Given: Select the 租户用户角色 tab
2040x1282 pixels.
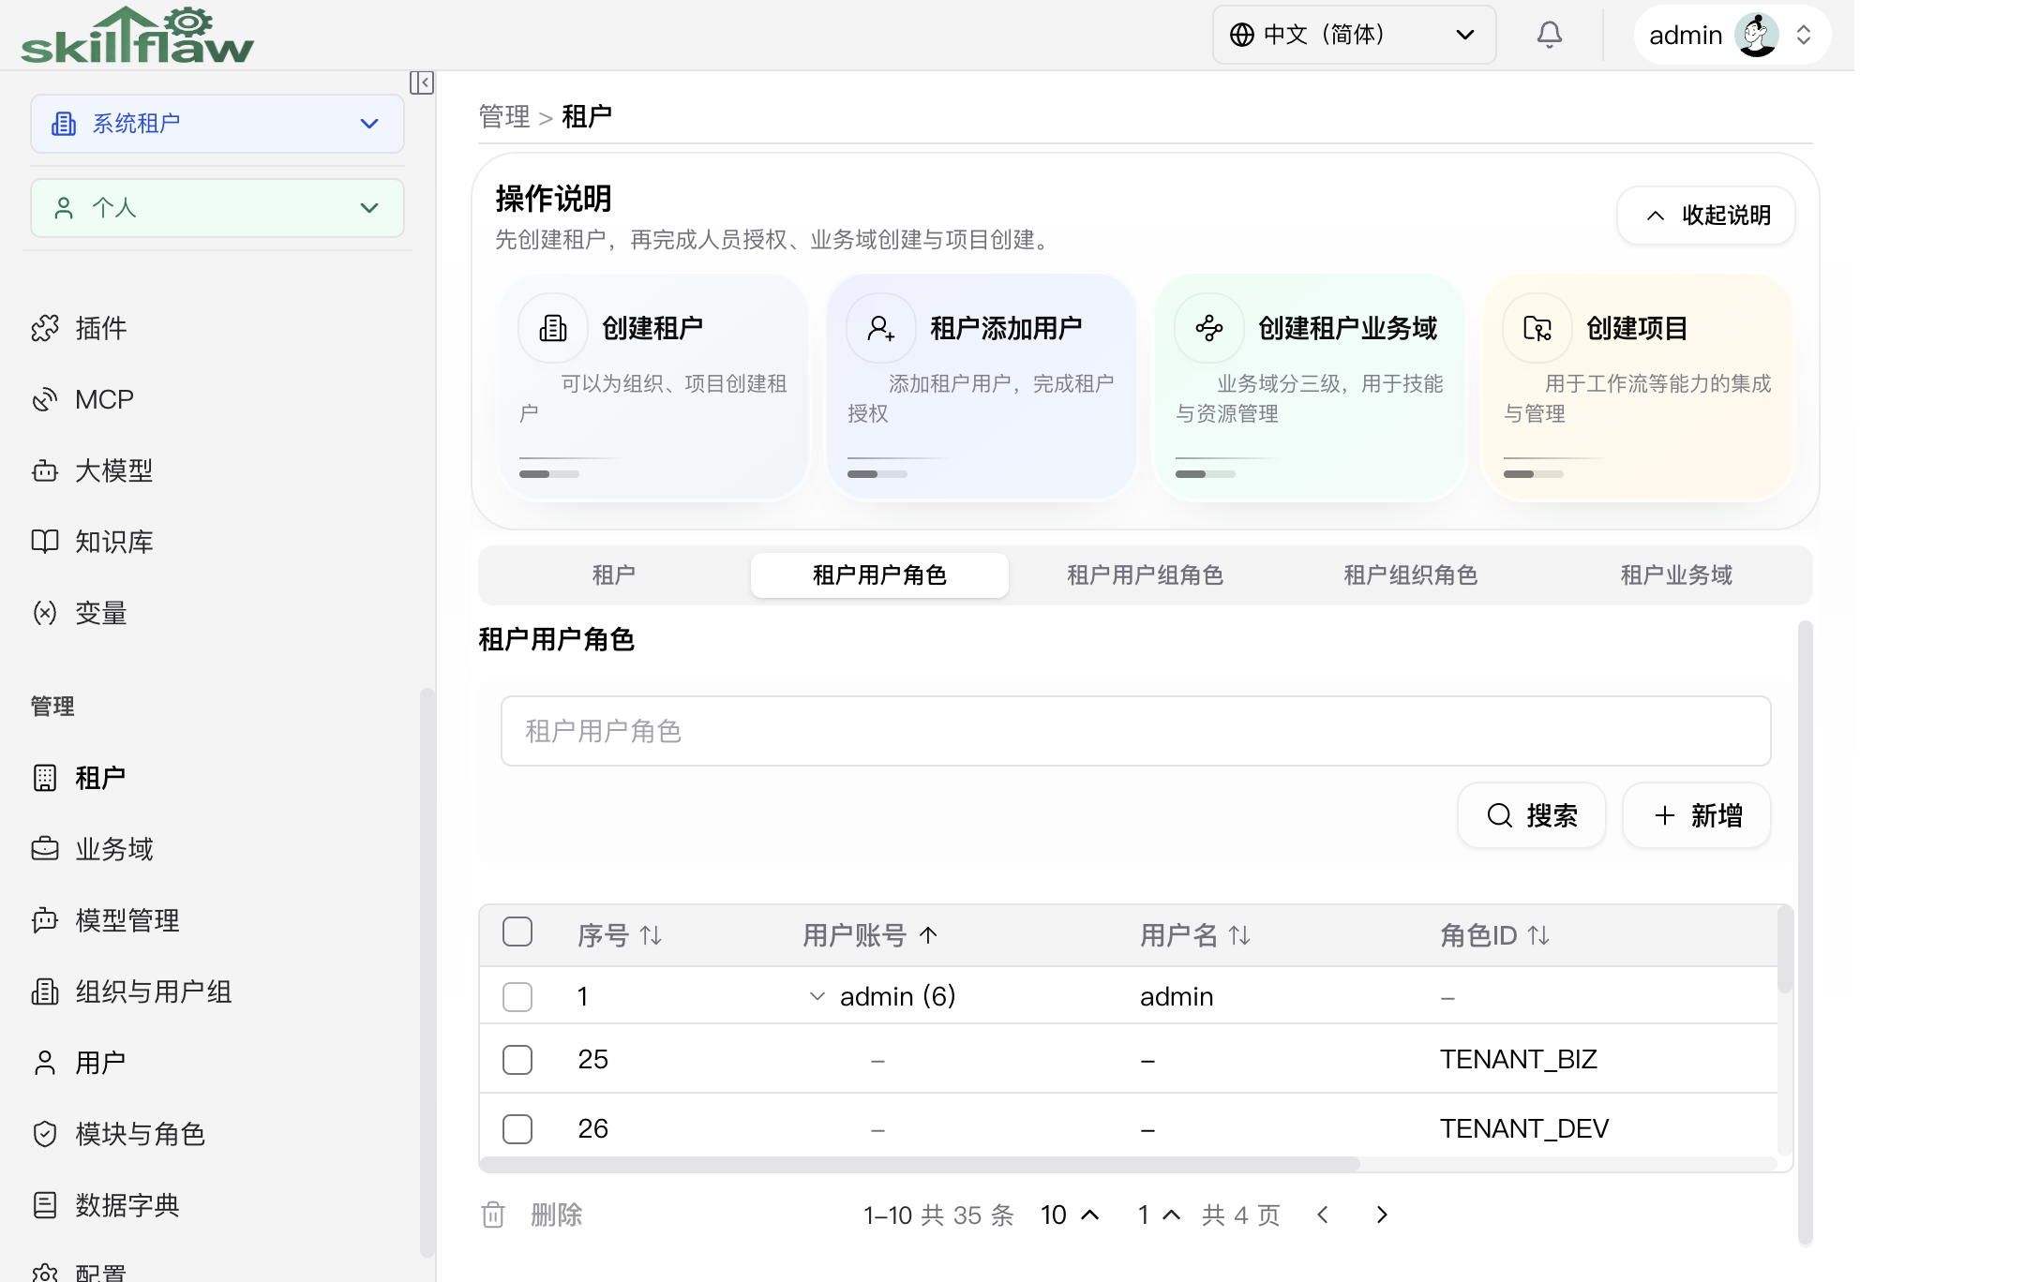Looking at the screenshot, I should pyautogui.click(x=879, y=575).
